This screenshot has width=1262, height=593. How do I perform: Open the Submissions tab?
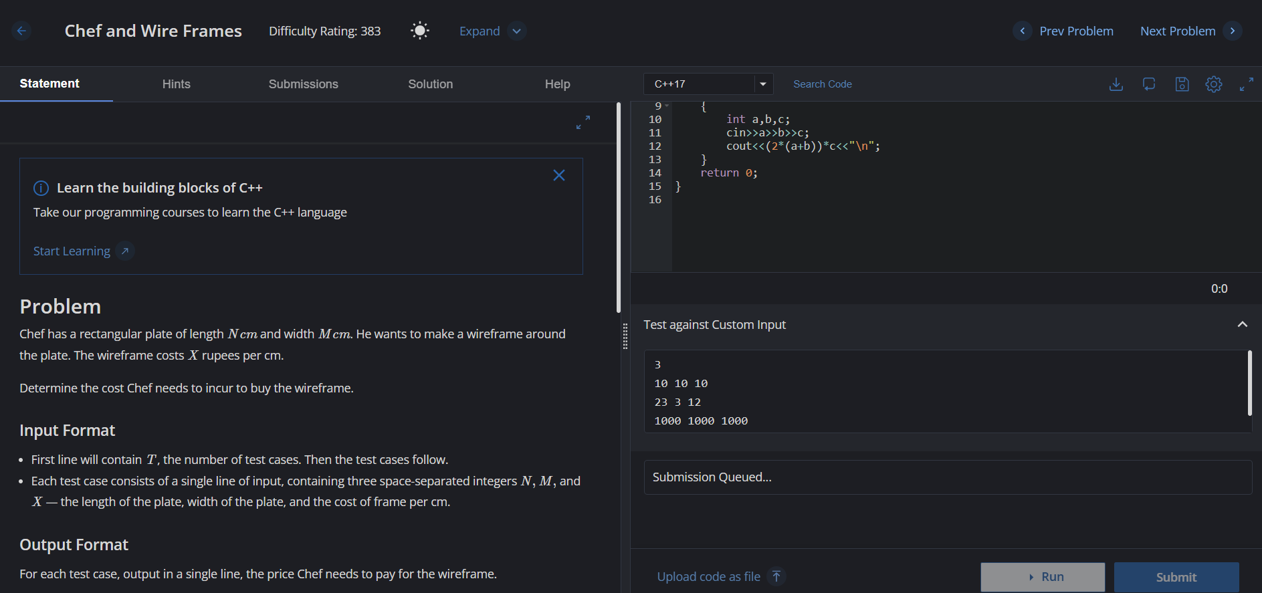(304, 84)
